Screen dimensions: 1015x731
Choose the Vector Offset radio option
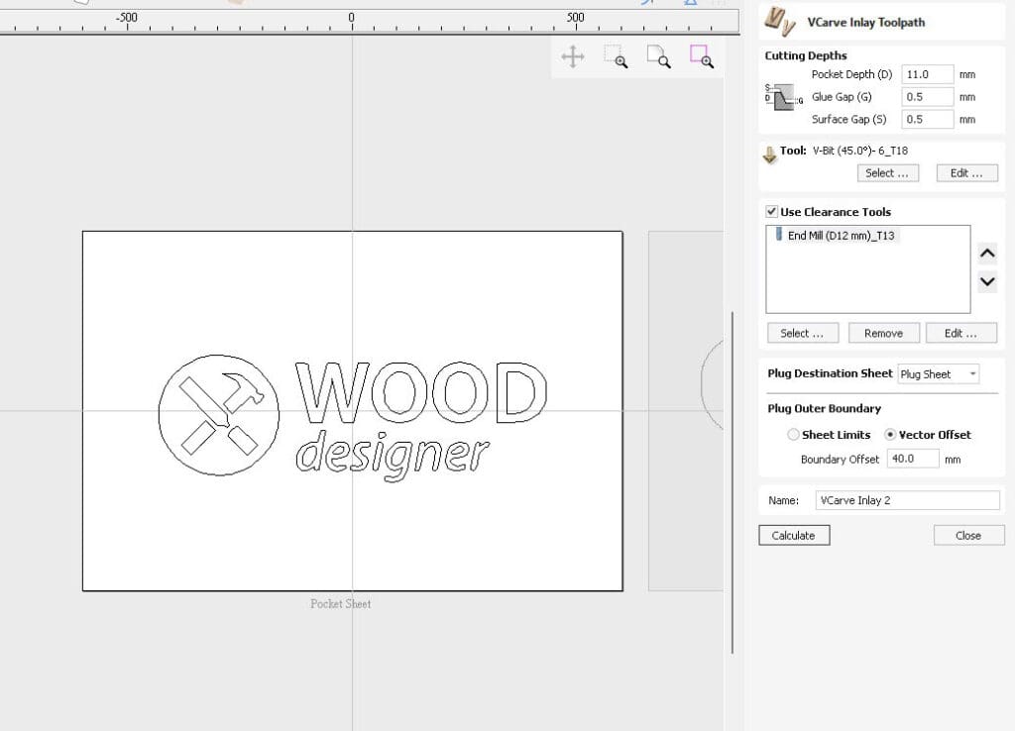890,435
